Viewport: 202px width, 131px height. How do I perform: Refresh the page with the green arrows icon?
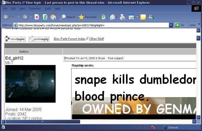point(45,17)
